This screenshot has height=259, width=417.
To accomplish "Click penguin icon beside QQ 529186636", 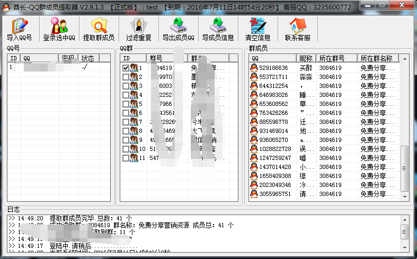I will click(254, 68).
